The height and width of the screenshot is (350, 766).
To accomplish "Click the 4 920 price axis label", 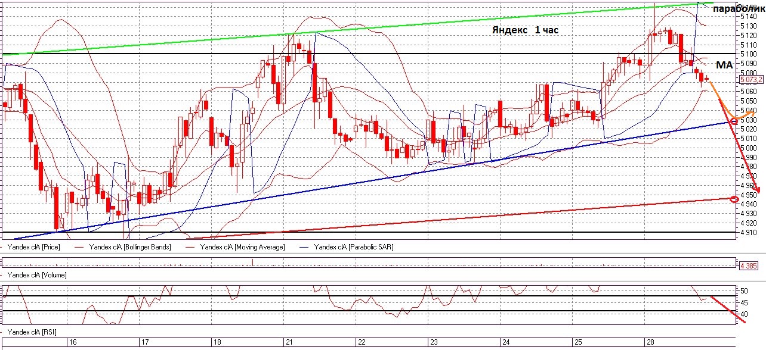I will click(749, 223).
